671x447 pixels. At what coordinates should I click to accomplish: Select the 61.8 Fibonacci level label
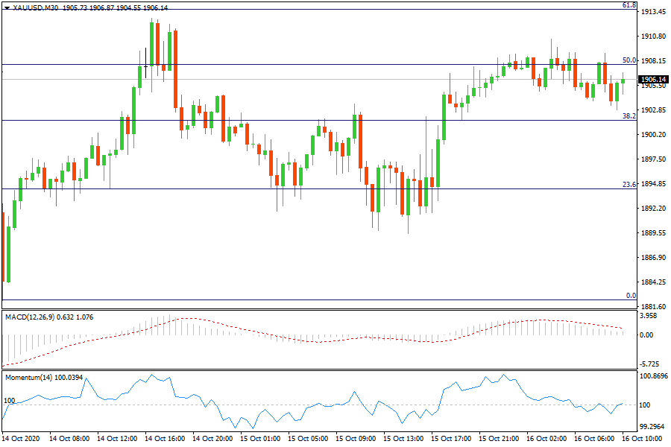(x=629, y=5)
